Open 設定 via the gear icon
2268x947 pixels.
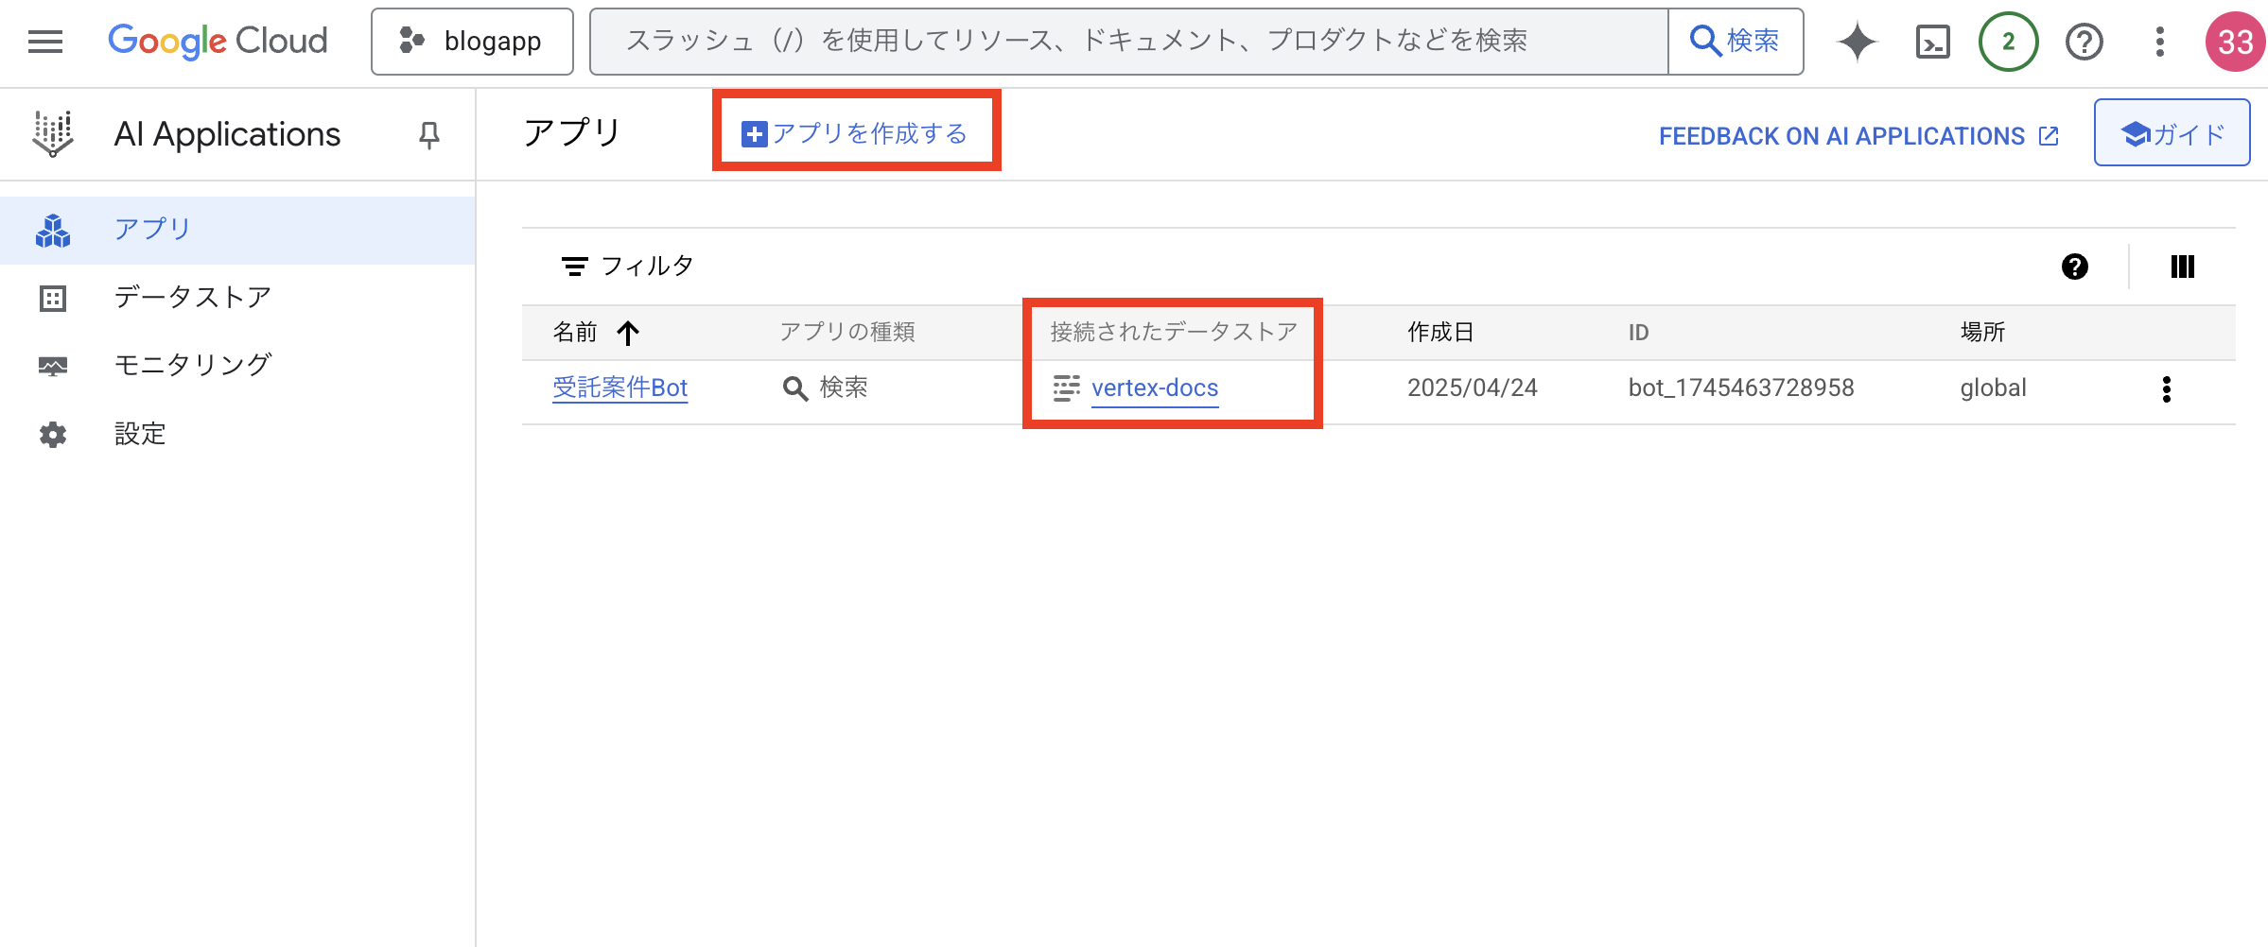tap(53, 434)
